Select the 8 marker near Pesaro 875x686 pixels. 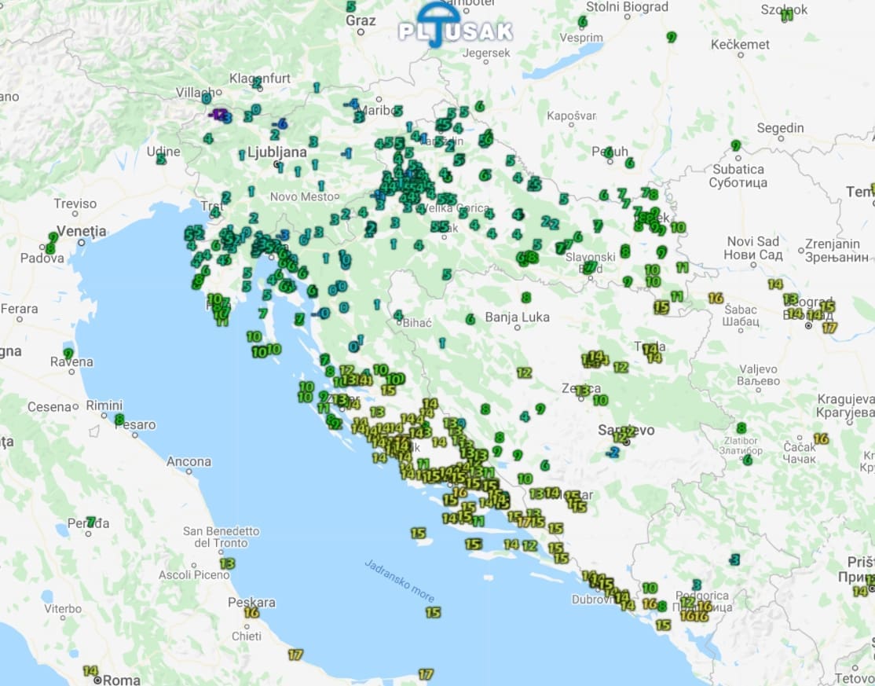tap(119, 419)
